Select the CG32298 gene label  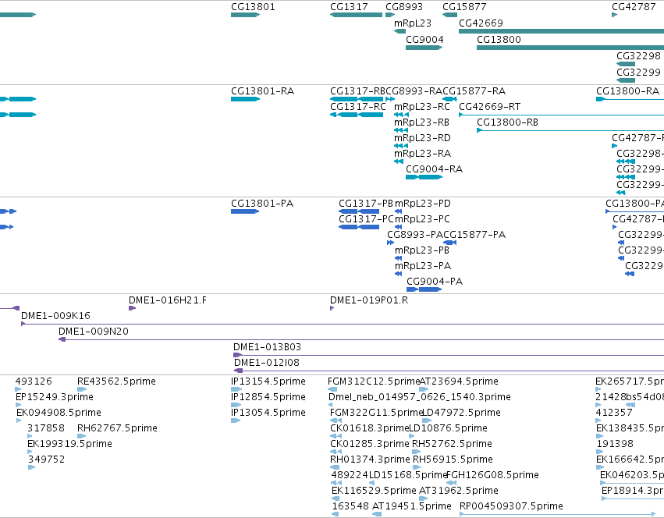638,56
